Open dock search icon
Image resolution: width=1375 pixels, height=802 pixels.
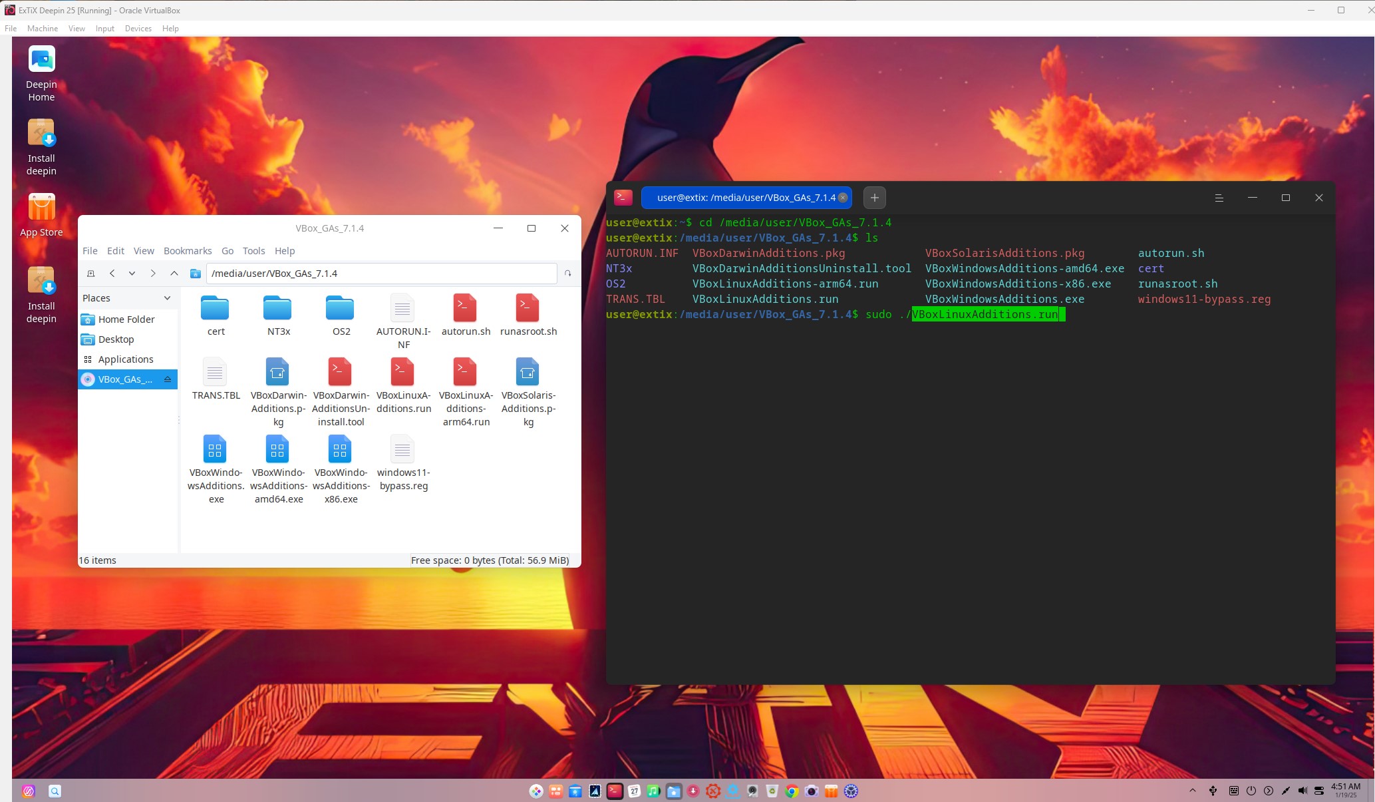(x=55, y=791)
